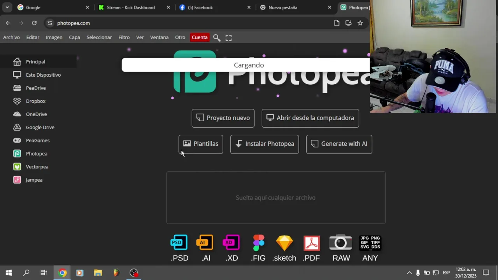Open the Archivo menu
Viewport: 498px width, 280px height.
point(12,37)
